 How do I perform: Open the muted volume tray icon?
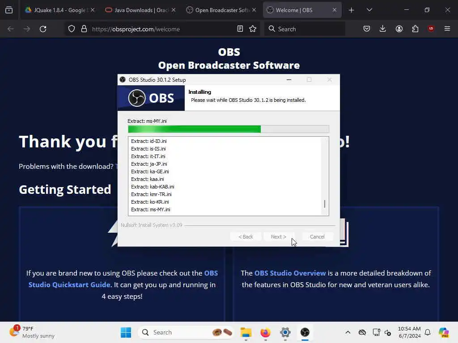(x=388, y=332)
